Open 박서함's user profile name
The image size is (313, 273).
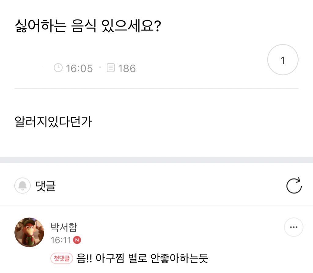coord(64,227)
